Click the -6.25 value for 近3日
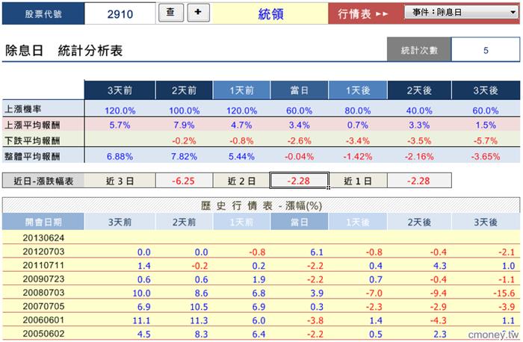Image resolution: width=523 pixels, height=342 pixels. pyautogui.click(x=184, y=181)
